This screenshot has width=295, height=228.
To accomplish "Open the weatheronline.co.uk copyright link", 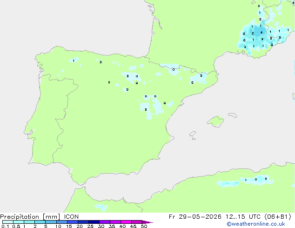I will pos(256,224).
